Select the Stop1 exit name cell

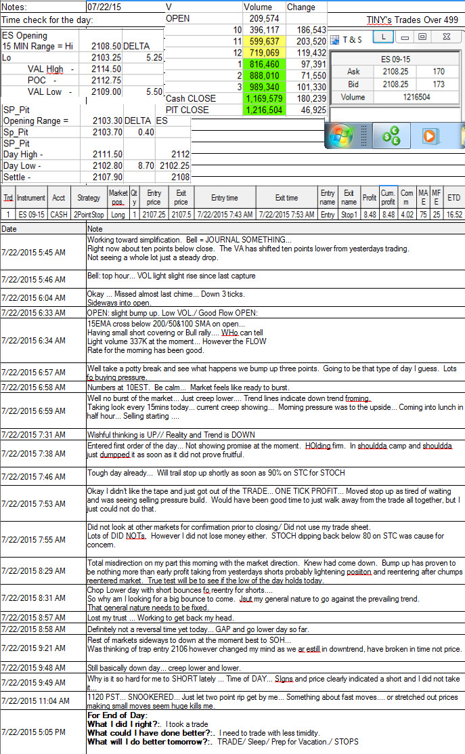(349, 215)
